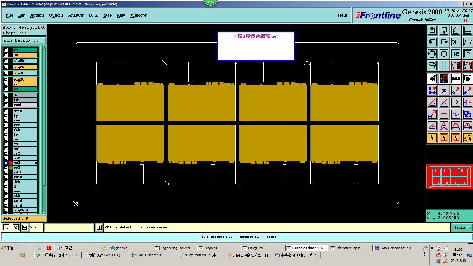Switch to Total Commander taskbar button
The height and width of the screenshot is (266, 473).
395,248
